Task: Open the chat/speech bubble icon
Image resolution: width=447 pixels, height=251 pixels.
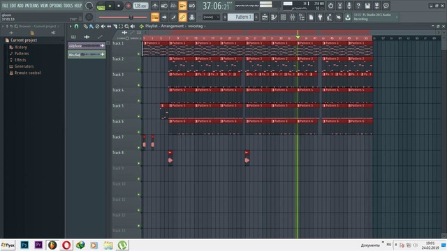Action: 386,6
